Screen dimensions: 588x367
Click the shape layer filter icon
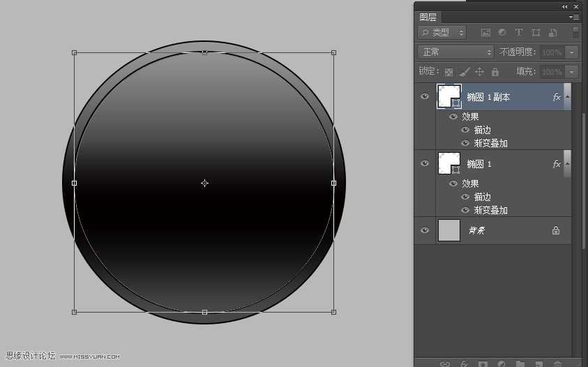coord(536,33)
